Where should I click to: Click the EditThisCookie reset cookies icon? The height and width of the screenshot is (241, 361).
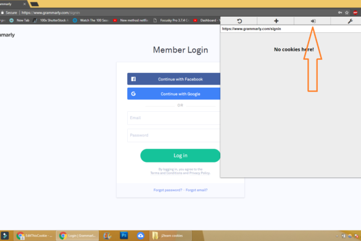pos(239,21)
